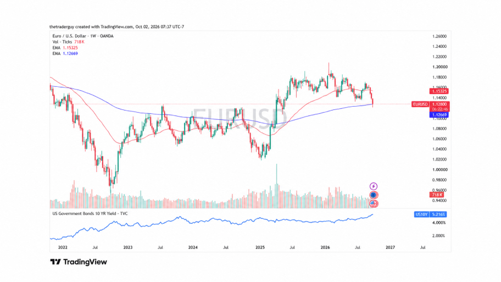This screenshot has width=501, height=282.
Task: Click the 1.22000 price axis level
Action: (x=439, y=57)
